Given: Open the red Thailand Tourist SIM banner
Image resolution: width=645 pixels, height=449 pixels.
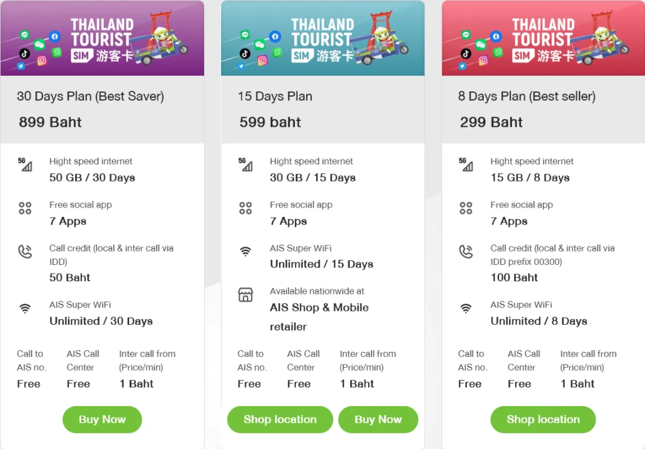Looking at the screenshot, I should tap(543, 38).
